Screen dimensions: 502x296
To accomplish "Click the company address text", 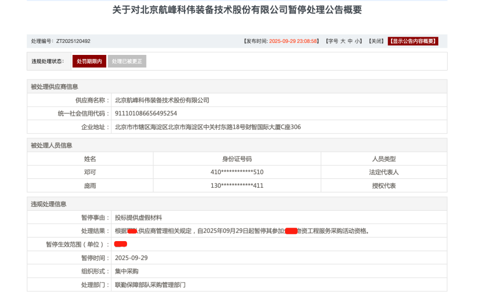I will [208, 127].
